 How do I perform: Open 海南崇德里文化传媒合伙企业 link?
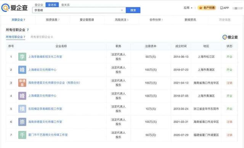54,83
